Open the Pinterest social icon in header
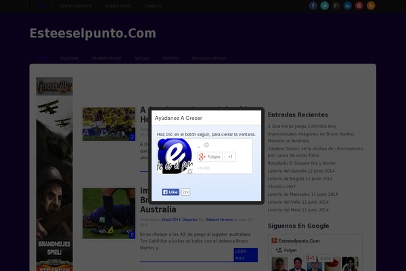Image resolution: width=406 pixels, height=271 pixels. pos(359,5)
